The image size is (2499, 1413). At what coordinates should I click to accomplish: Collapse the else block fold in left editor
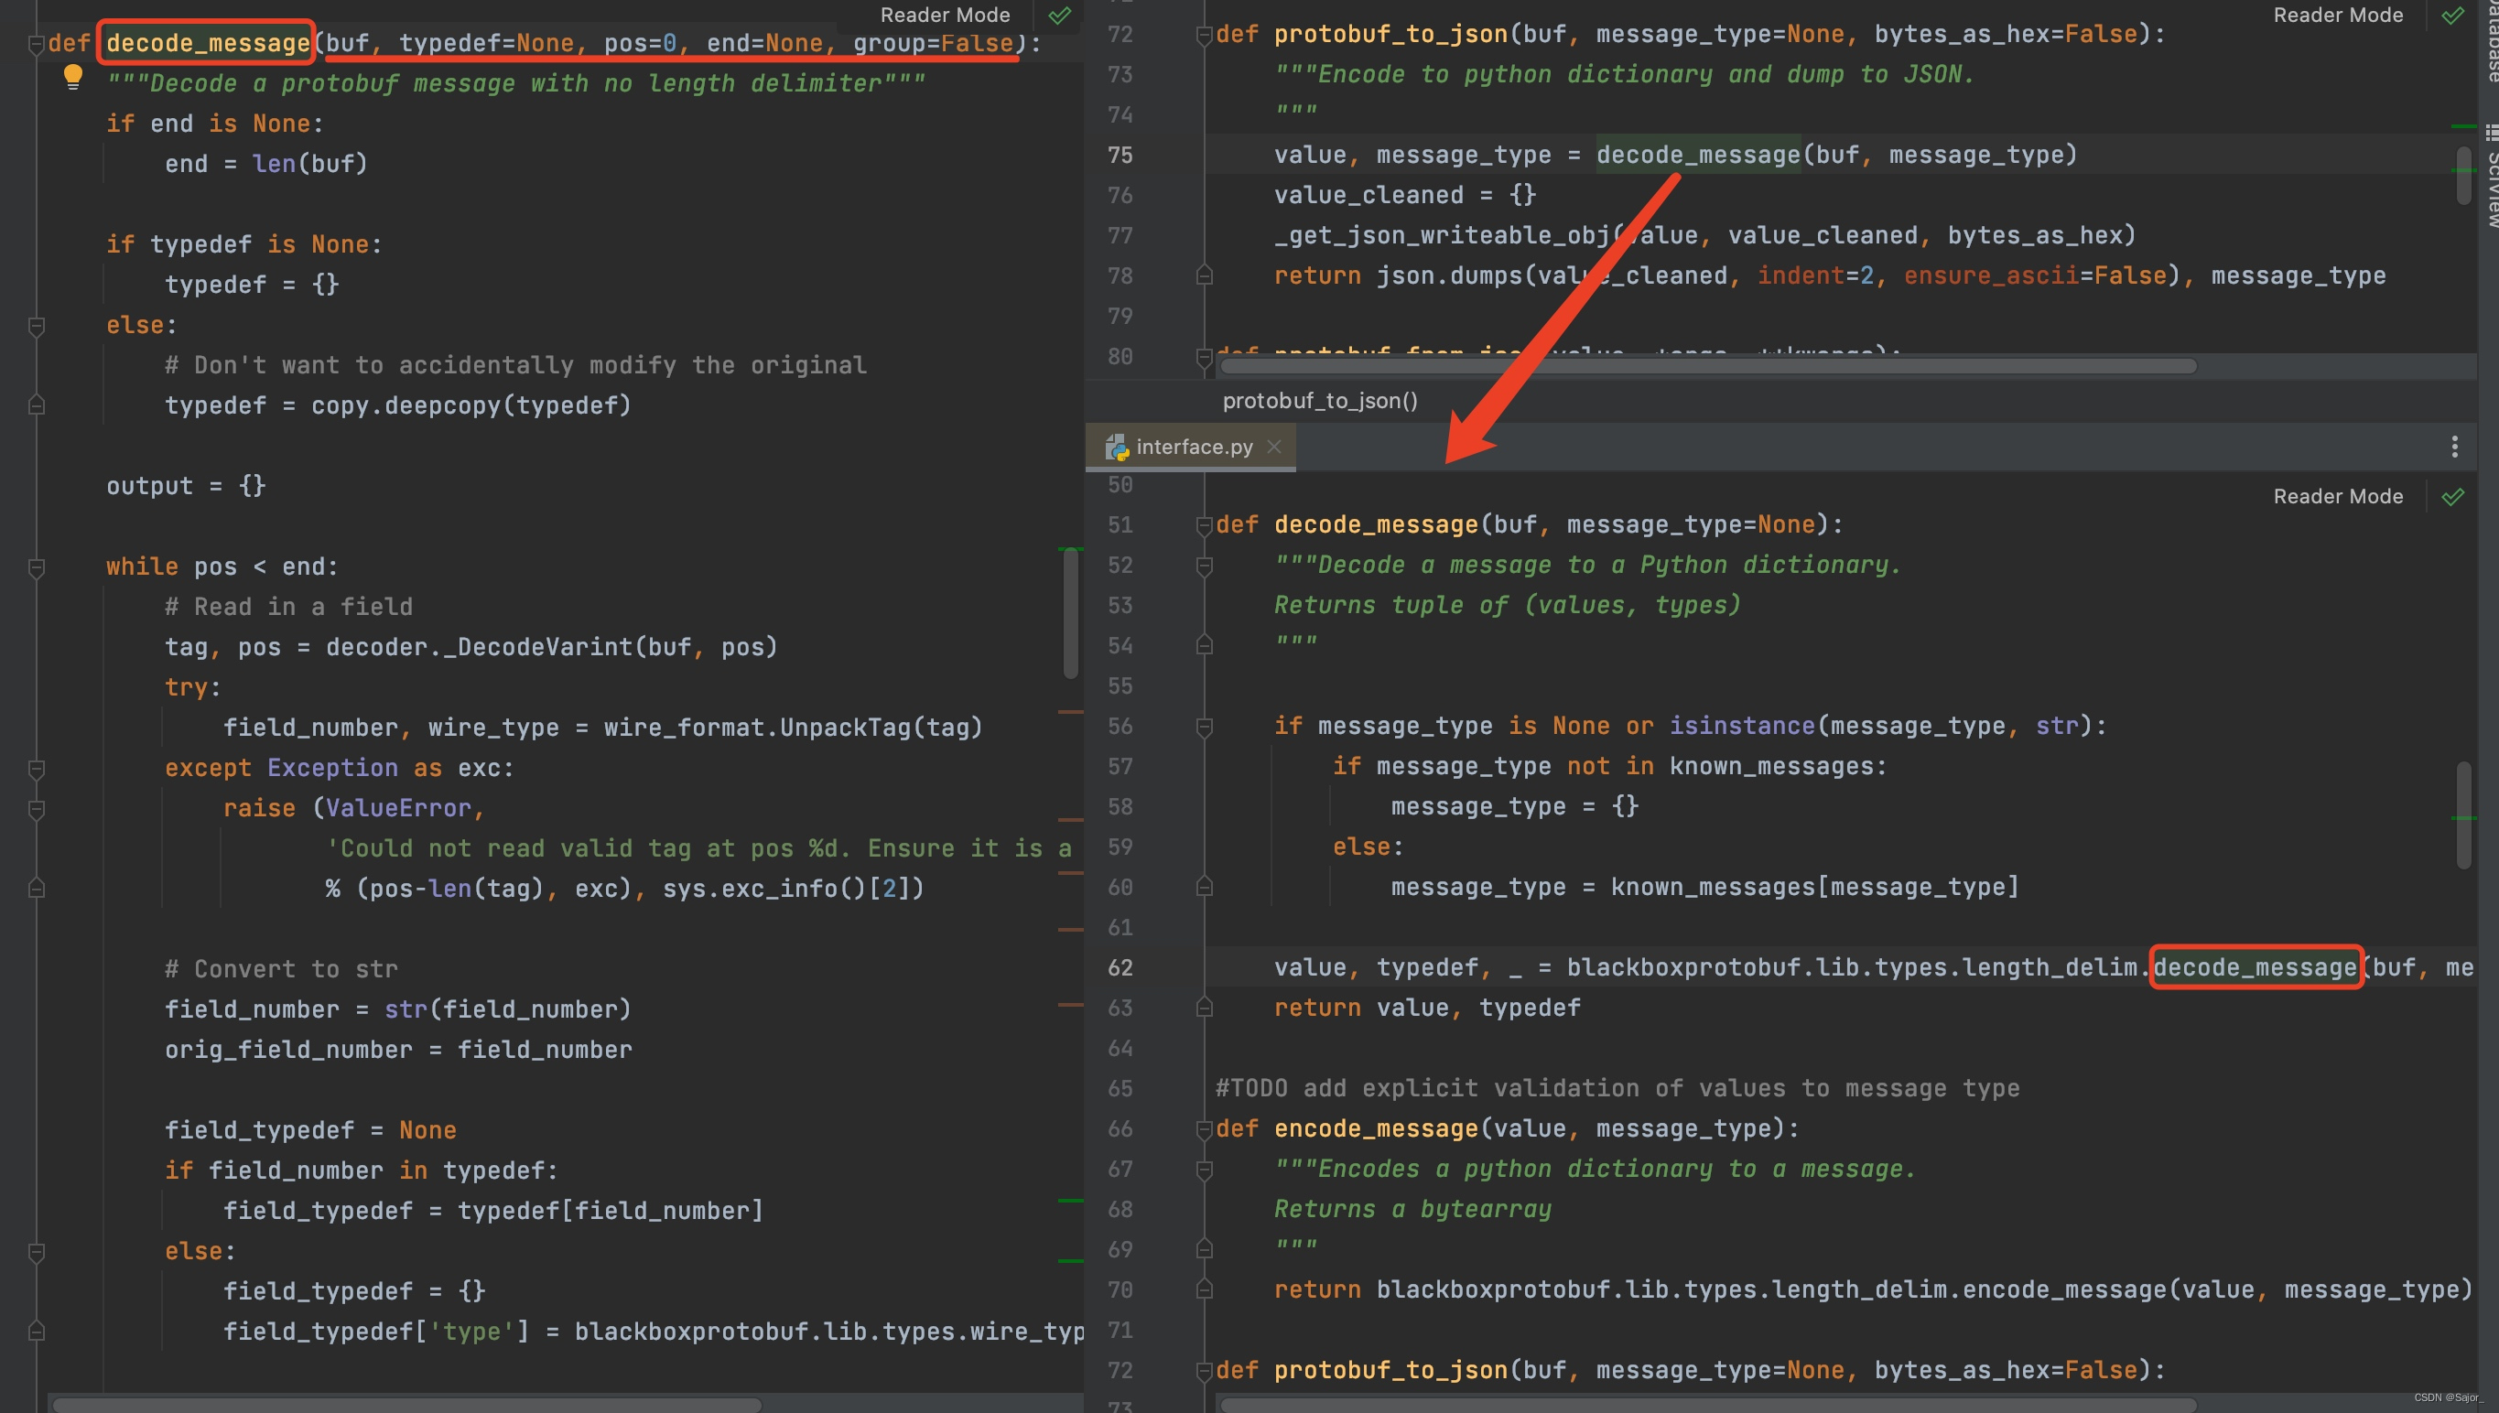pos(36,325)
